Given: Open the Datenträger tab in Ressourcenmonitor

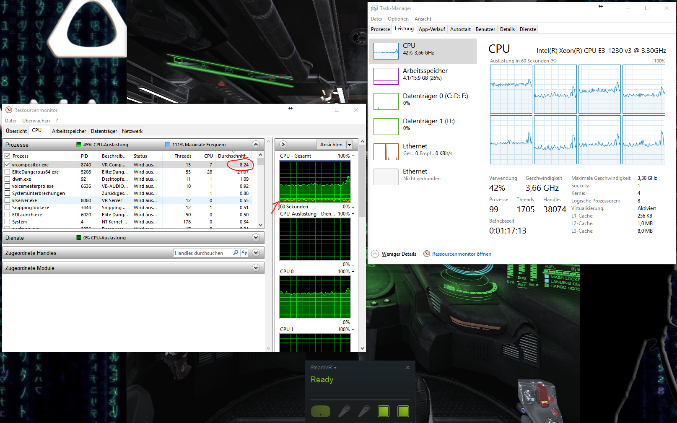Looking at the screenshot, I should click(104, 131).
